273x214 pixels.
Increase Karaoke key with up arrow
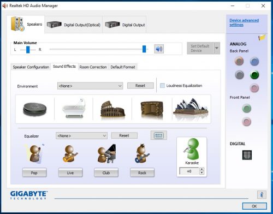(201, 169)
